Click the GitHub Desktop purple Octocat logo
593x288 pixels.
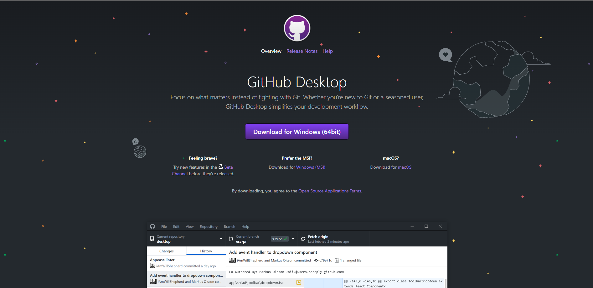pos(297,28)
